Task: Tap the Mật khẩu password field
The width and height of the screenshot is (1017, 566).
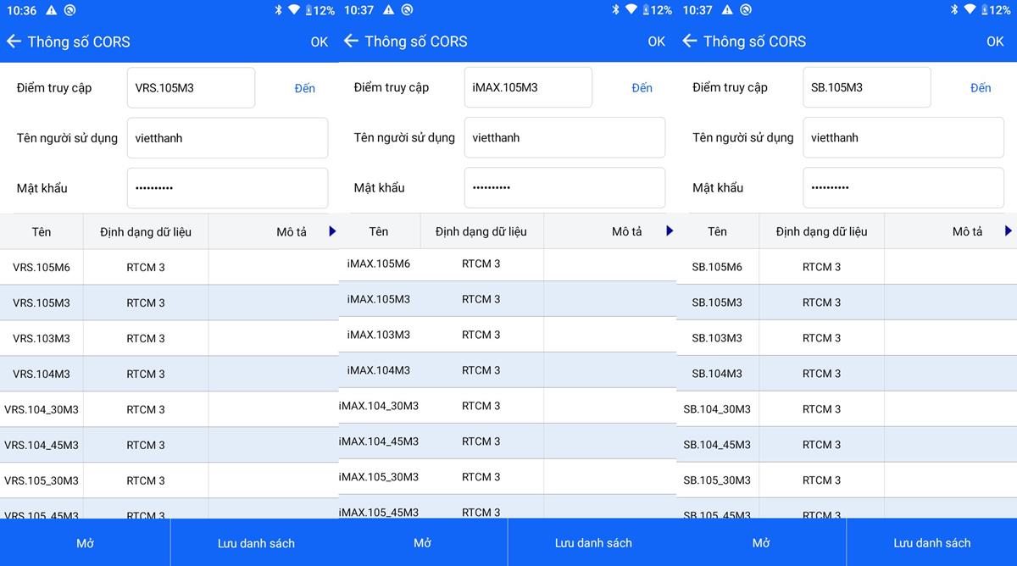Action: click(x=227, y=187)
